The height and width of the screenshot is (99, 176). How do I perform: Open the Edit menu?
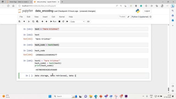[x=29, y=17]
